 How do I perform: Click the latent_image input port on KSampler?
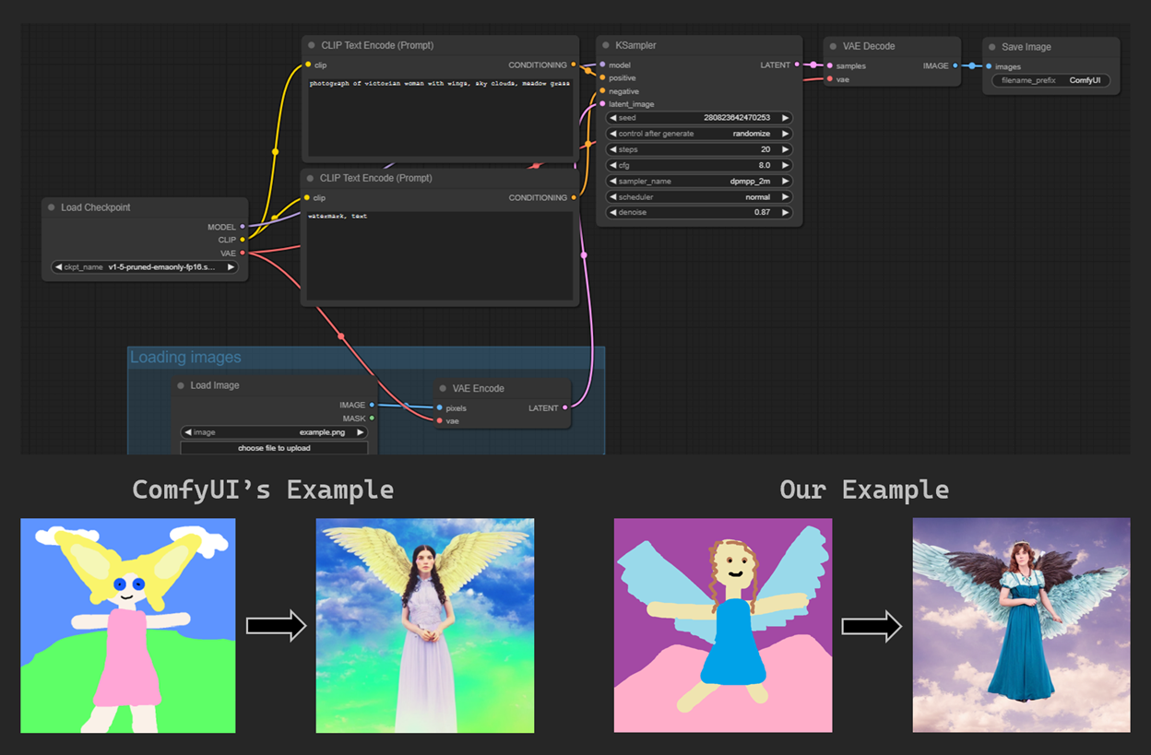pos(602,104)
